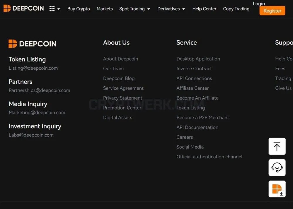The width and height of the screenshot is (293, 209).
Task: Click the Login link
Action: (259, 4)
